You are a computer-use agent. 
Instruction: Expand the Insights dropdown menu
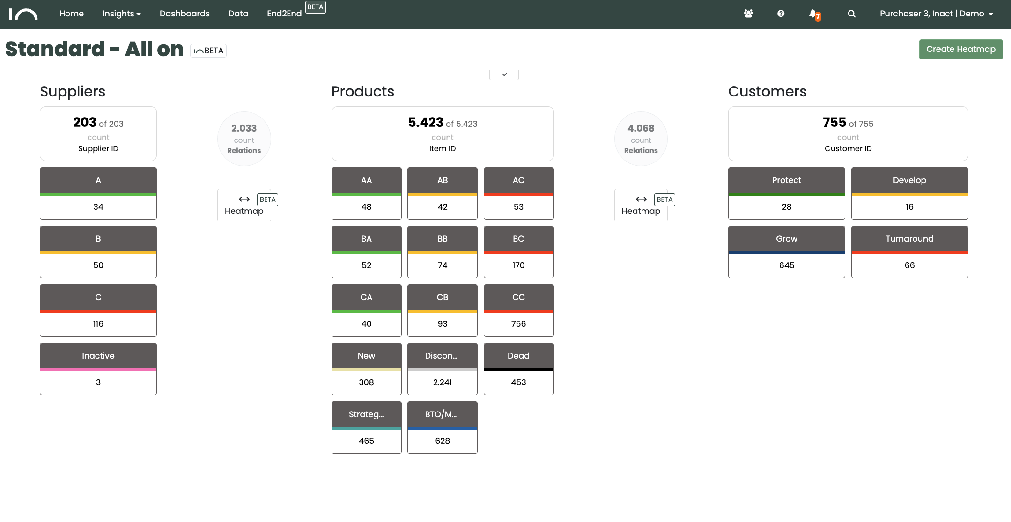(x=121, y=14)
